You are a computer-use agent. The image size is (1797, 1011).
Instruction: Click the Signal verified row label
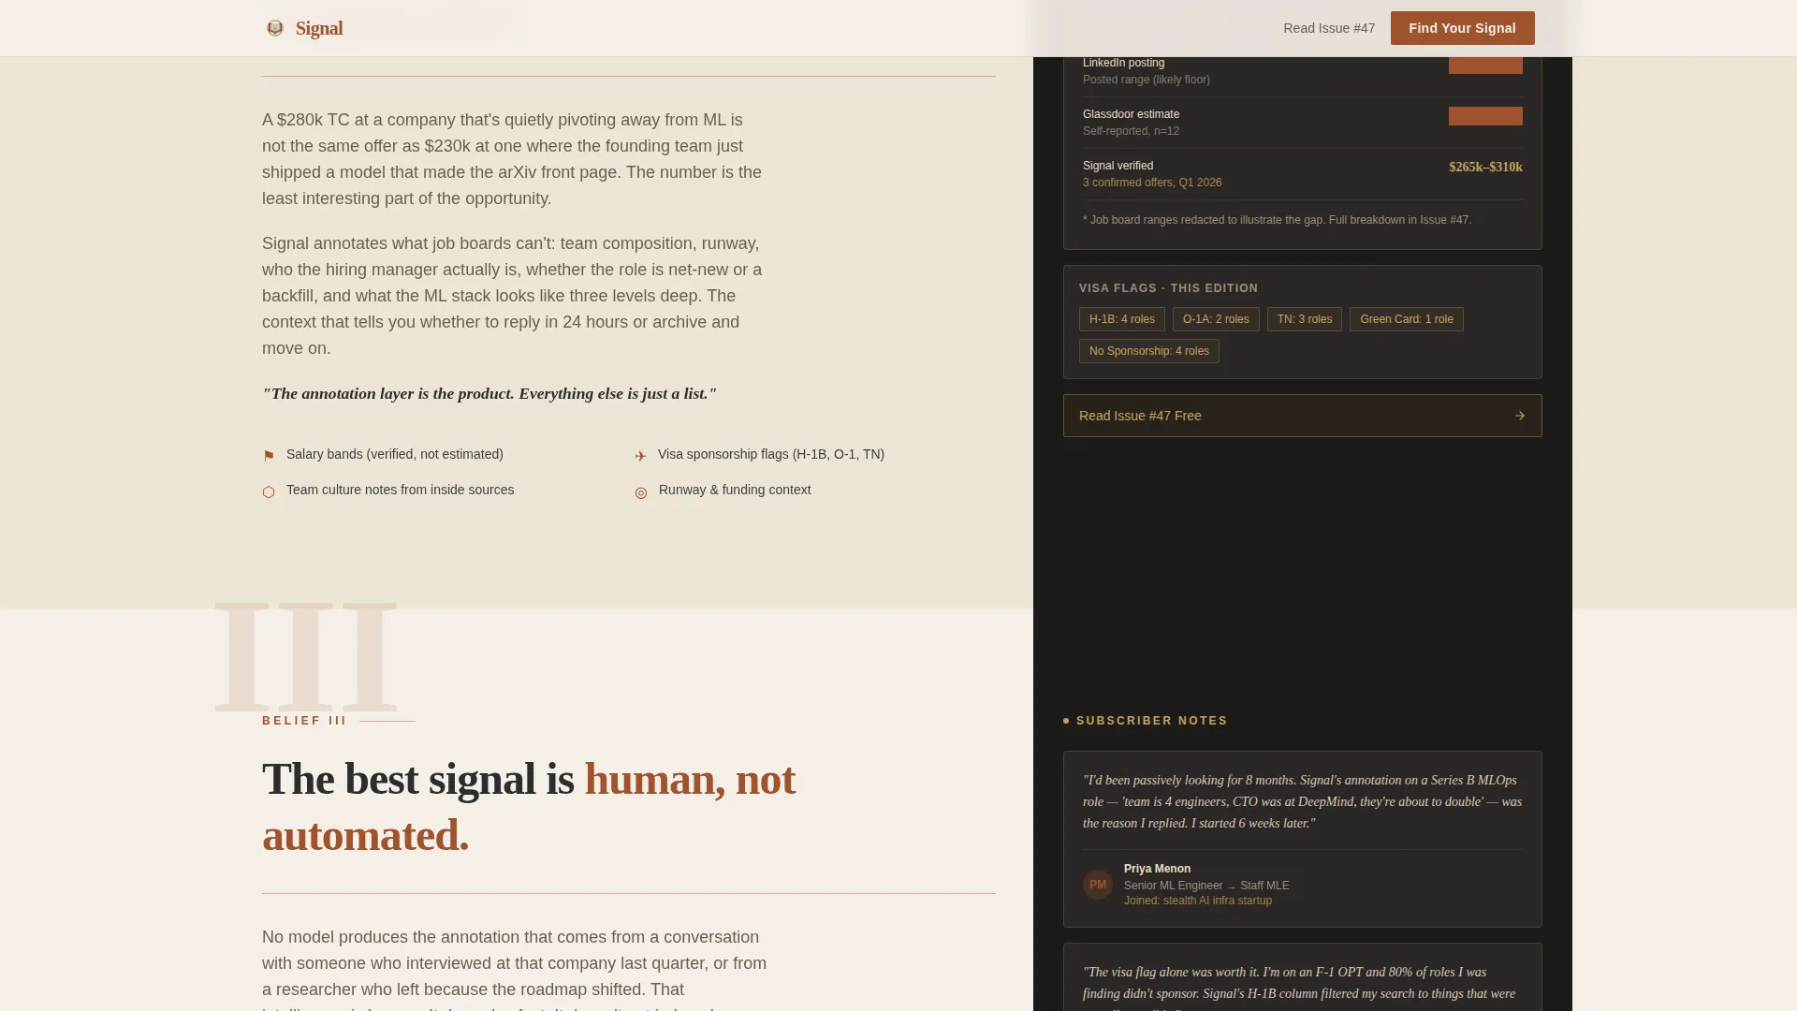1118,166
